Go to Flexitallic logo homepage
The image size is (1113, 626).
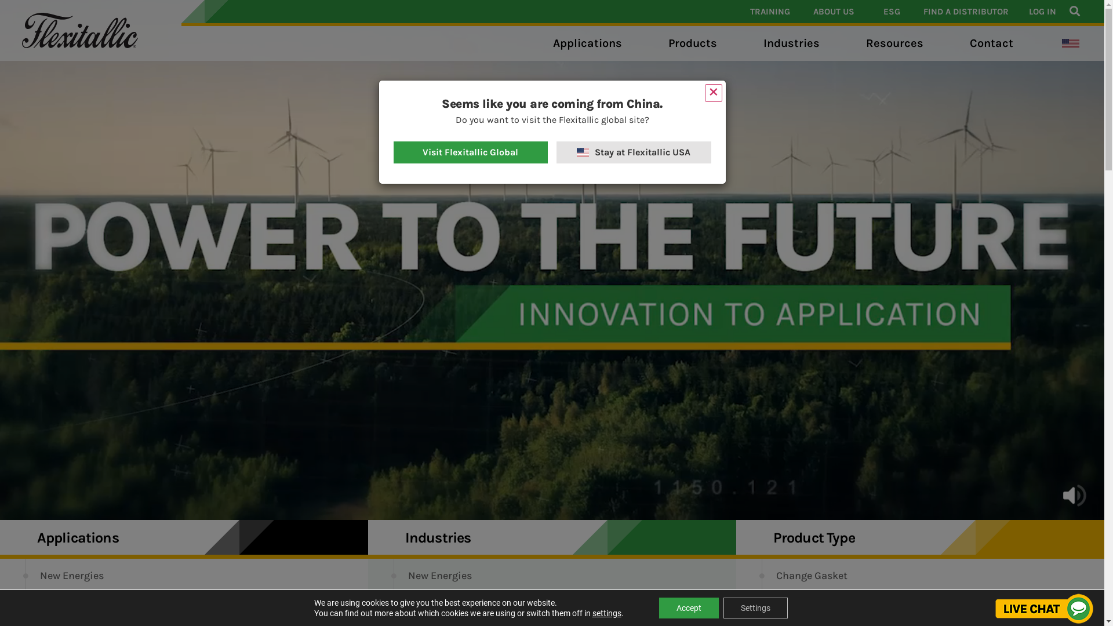[x=80, y=31]
